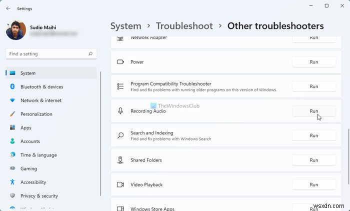The height and width of the screenshot is (211, 350).
Task: Select Accounts from the sidebar
Action: click(x=29, y=141)
